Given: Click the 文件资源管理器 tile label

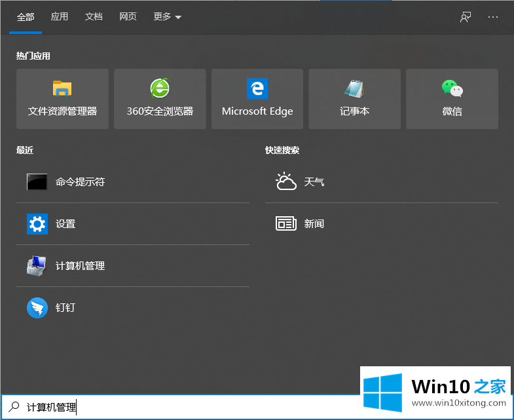Looking at the screenshot, I should [62, 111].
